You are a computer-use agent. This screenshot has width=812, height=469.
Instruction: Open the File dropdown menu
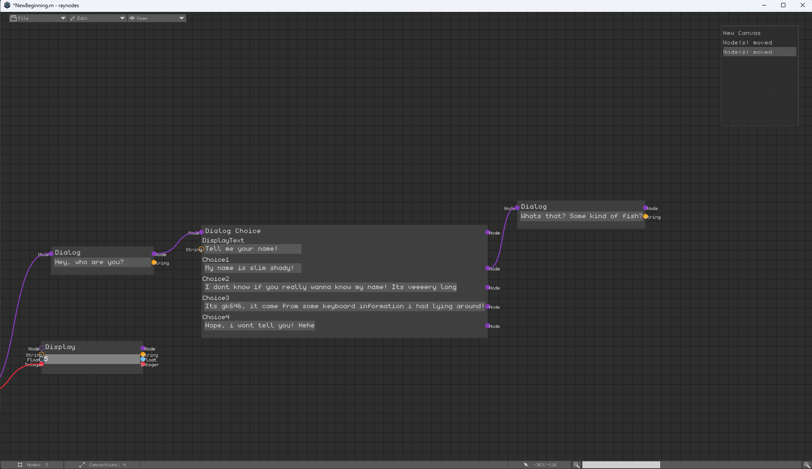(38, 18)
